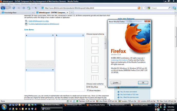This screenshot has height=111, width=177.
Task: Switch to the Knowledge Base tab
Action: pyautogui.click(x=17, y=13)
